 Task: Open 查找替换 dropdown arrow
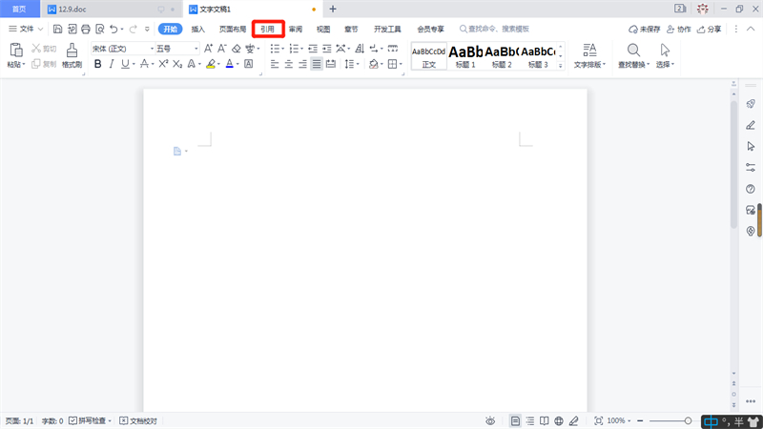(x=649, y=64)
